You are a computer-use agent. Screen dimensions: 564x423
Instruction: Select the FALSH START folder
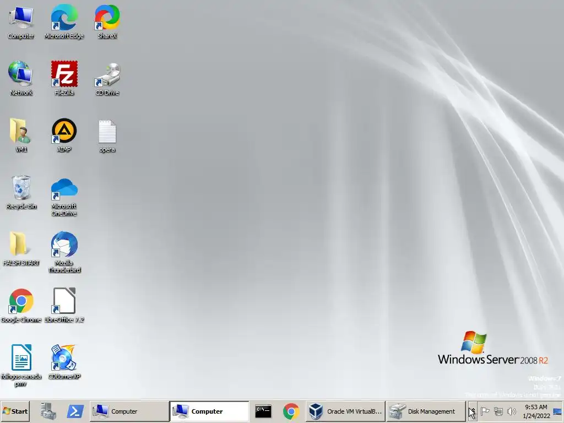click(21, 249)
